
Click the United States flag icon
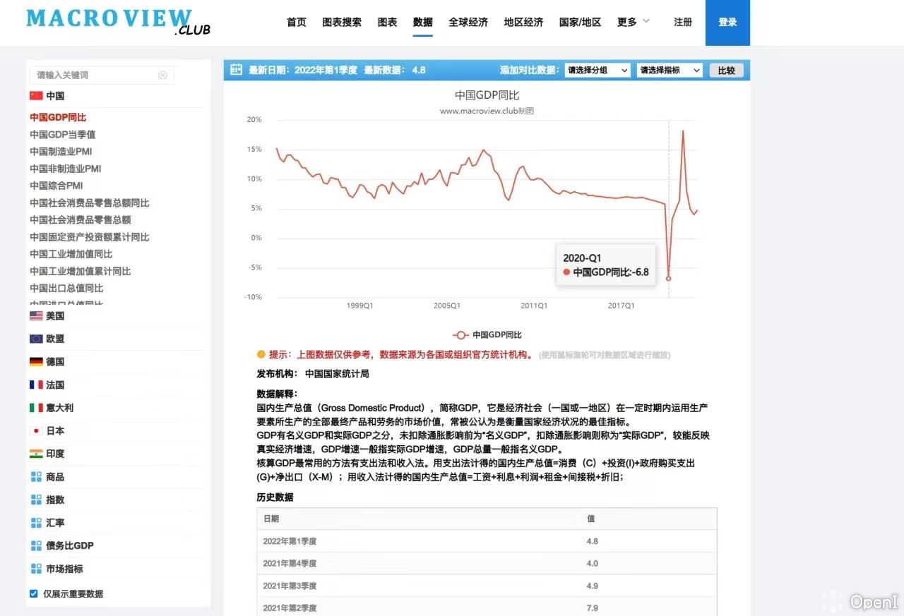[36, 315]
